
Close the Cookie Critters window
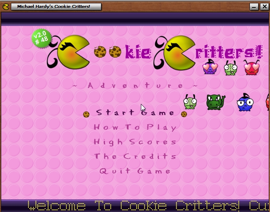[265, 7]
